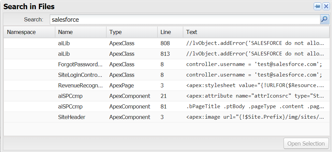The height and width of the screenshot is (152, 332).
Task: Close the Search in Files panel
Action: tap(326, 7)
